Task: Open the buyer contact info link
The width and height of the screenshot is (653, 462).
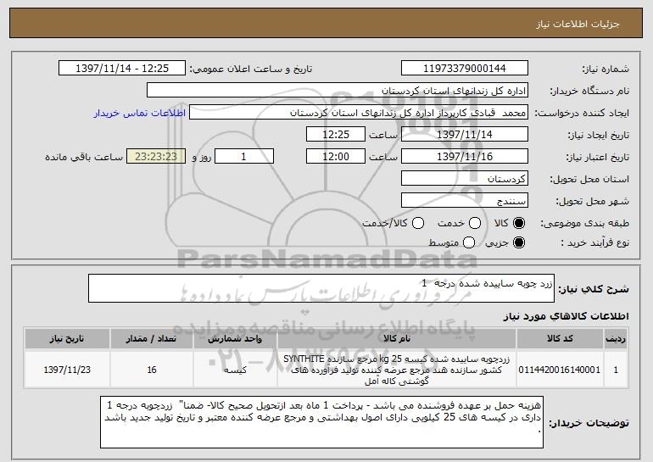Action: click(x=140, y=114)
